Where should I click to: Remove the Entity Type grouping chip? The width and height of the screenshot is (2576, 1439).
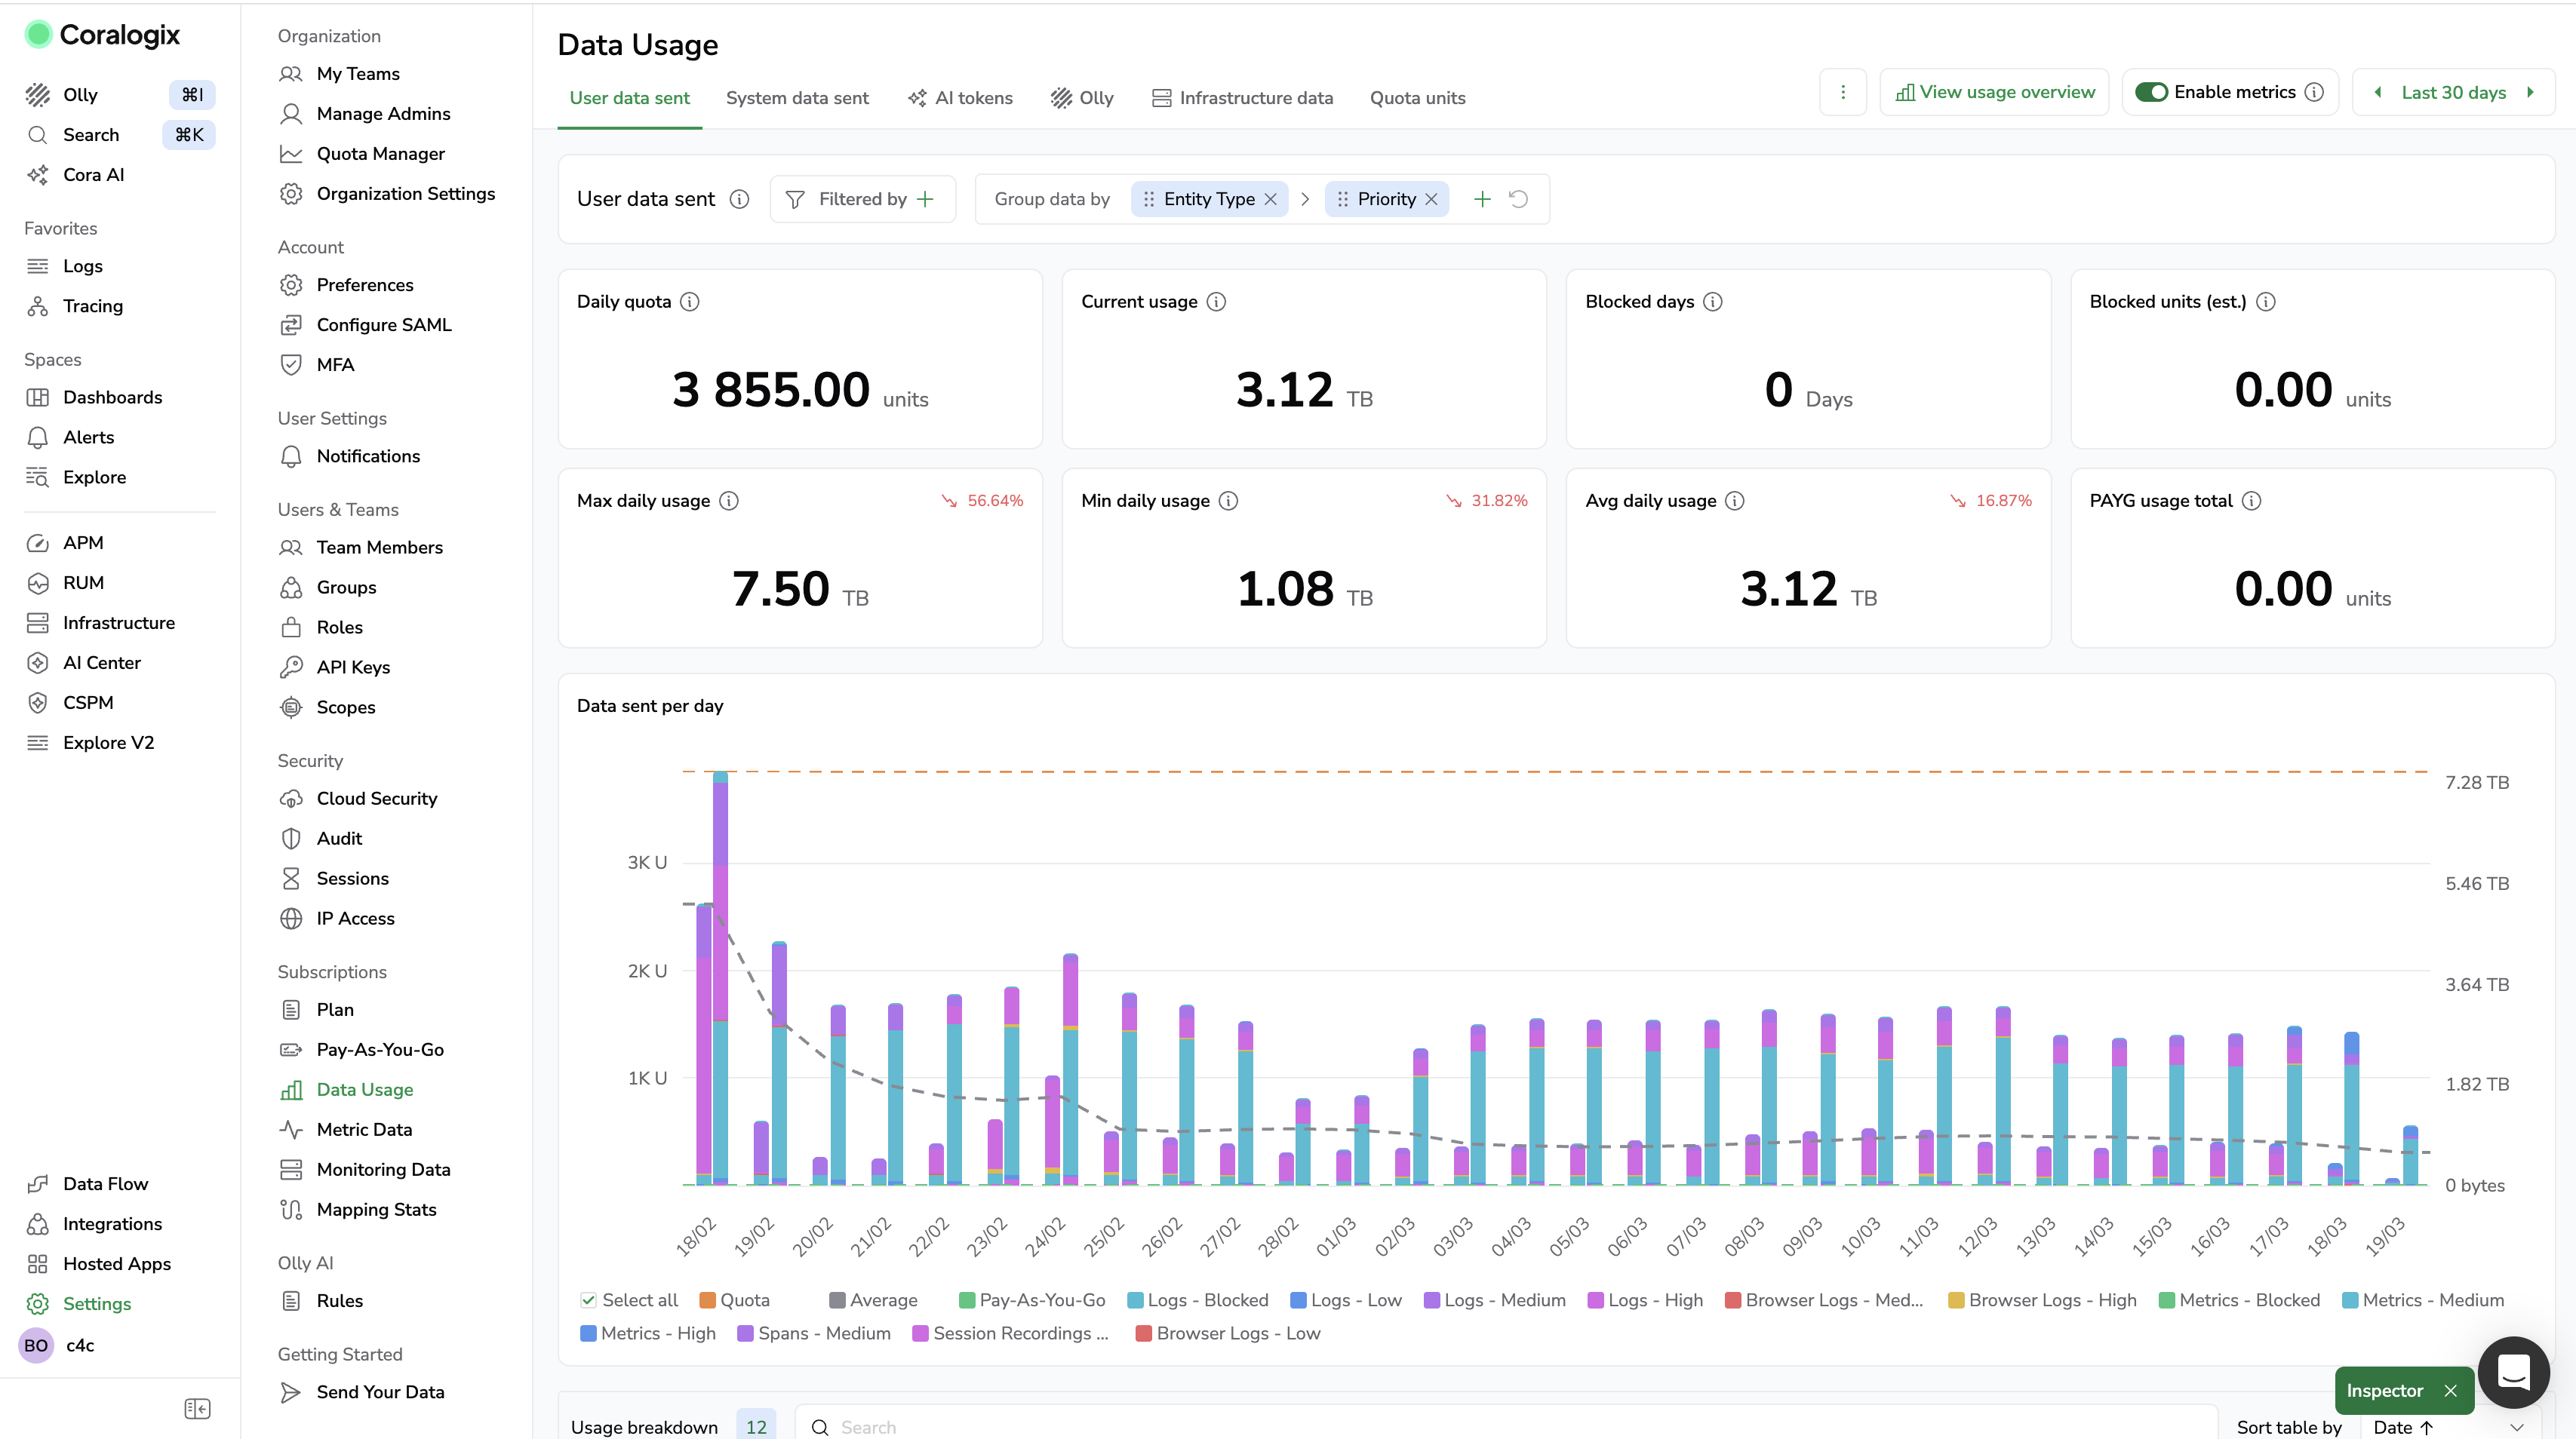pyautogui.click(x=1271, y=199)
